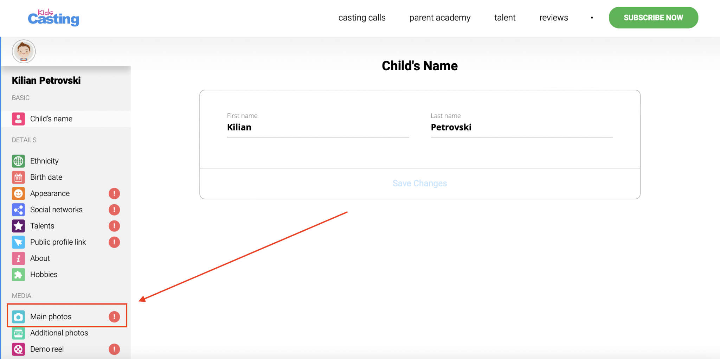Click the Appearance smiley face icon
The width and height of the screenshot is (720, 359).
point(18,193)
